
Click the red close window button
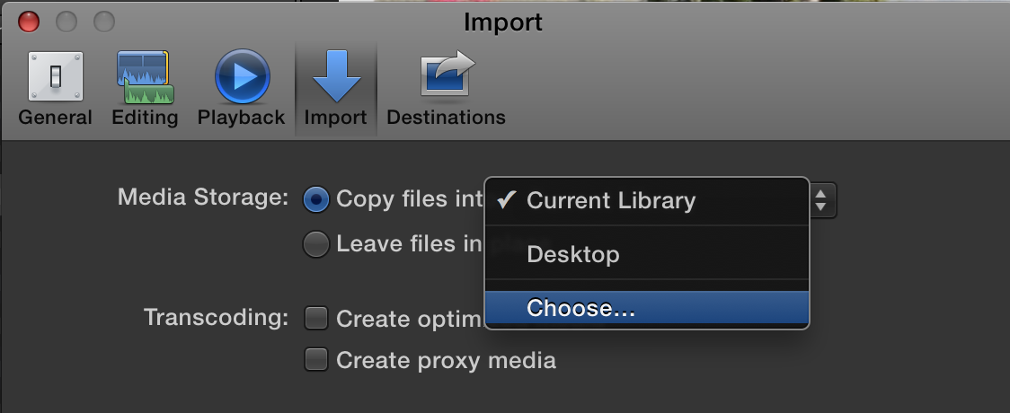29,22
